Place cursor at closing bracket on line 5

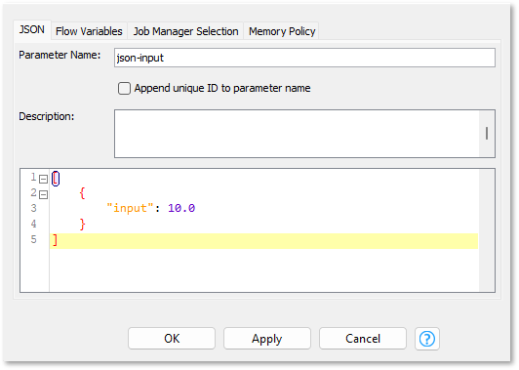(56, 240)
